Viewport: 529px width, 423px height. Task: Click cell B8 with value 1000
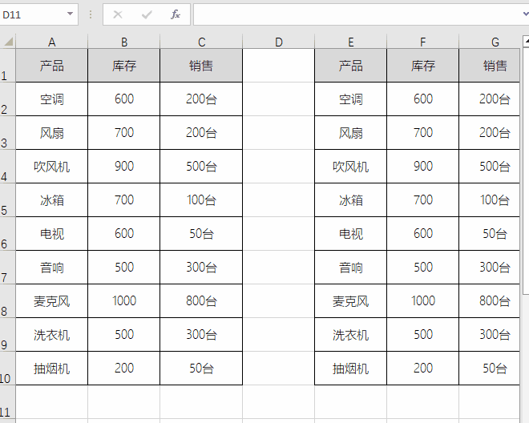(123, 301)
